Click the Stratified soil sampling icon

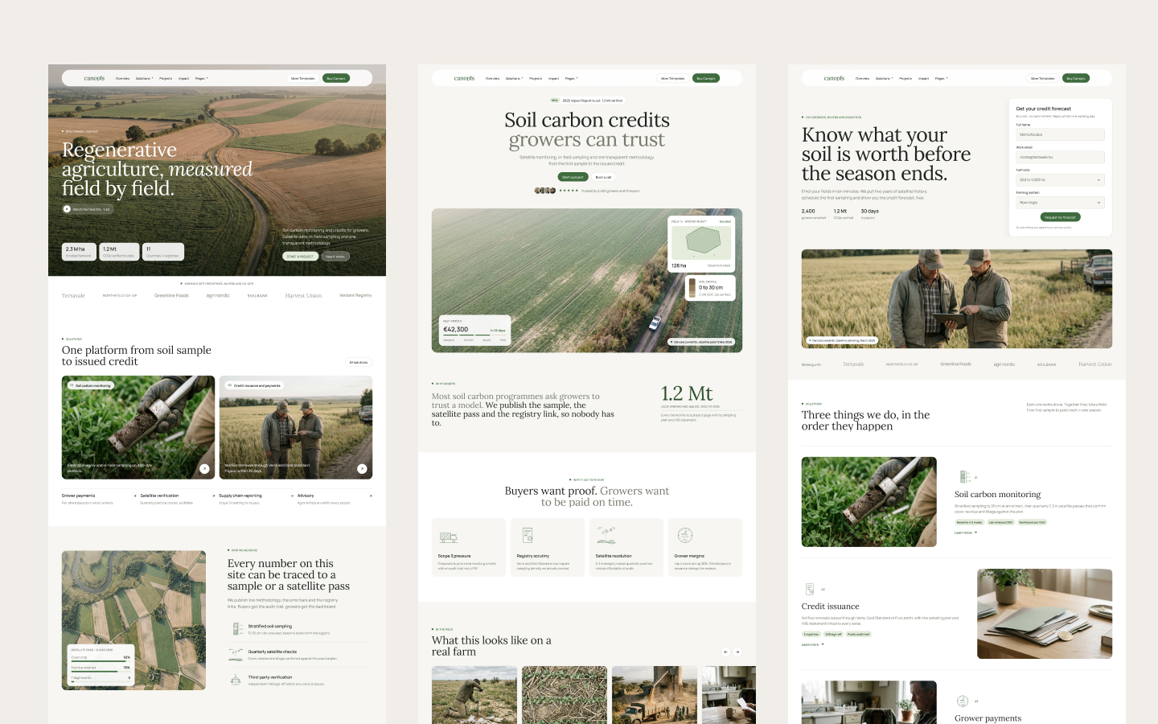[x=237, y=629]
